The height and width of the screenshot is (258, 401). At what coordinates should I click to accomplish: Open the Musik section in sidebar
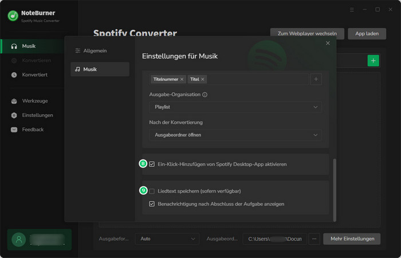[32, 46]
